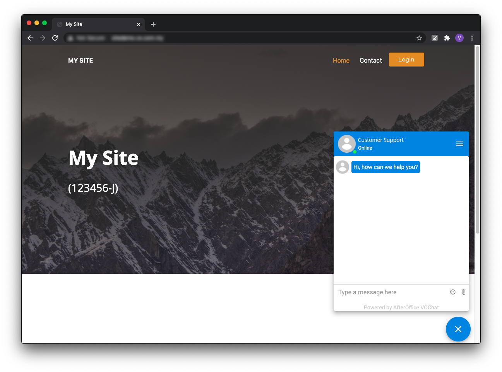
Task: Open the chat widget hamburger menu
Action: click(x=459, y=144)
